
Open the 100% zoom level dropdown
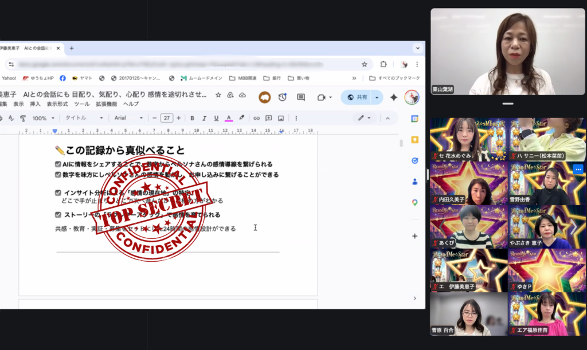pos(43,118)
